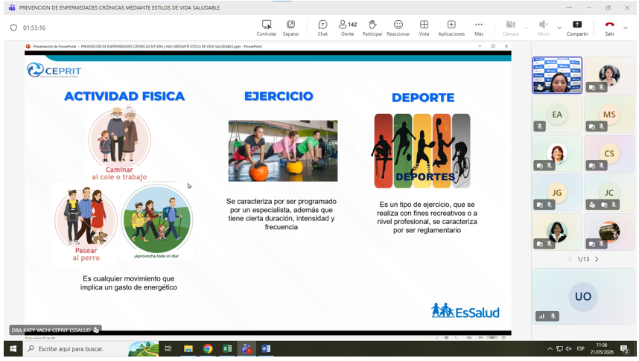
Task: Expand the Salir leave options arrow
Action: click(x=626, y=28)
